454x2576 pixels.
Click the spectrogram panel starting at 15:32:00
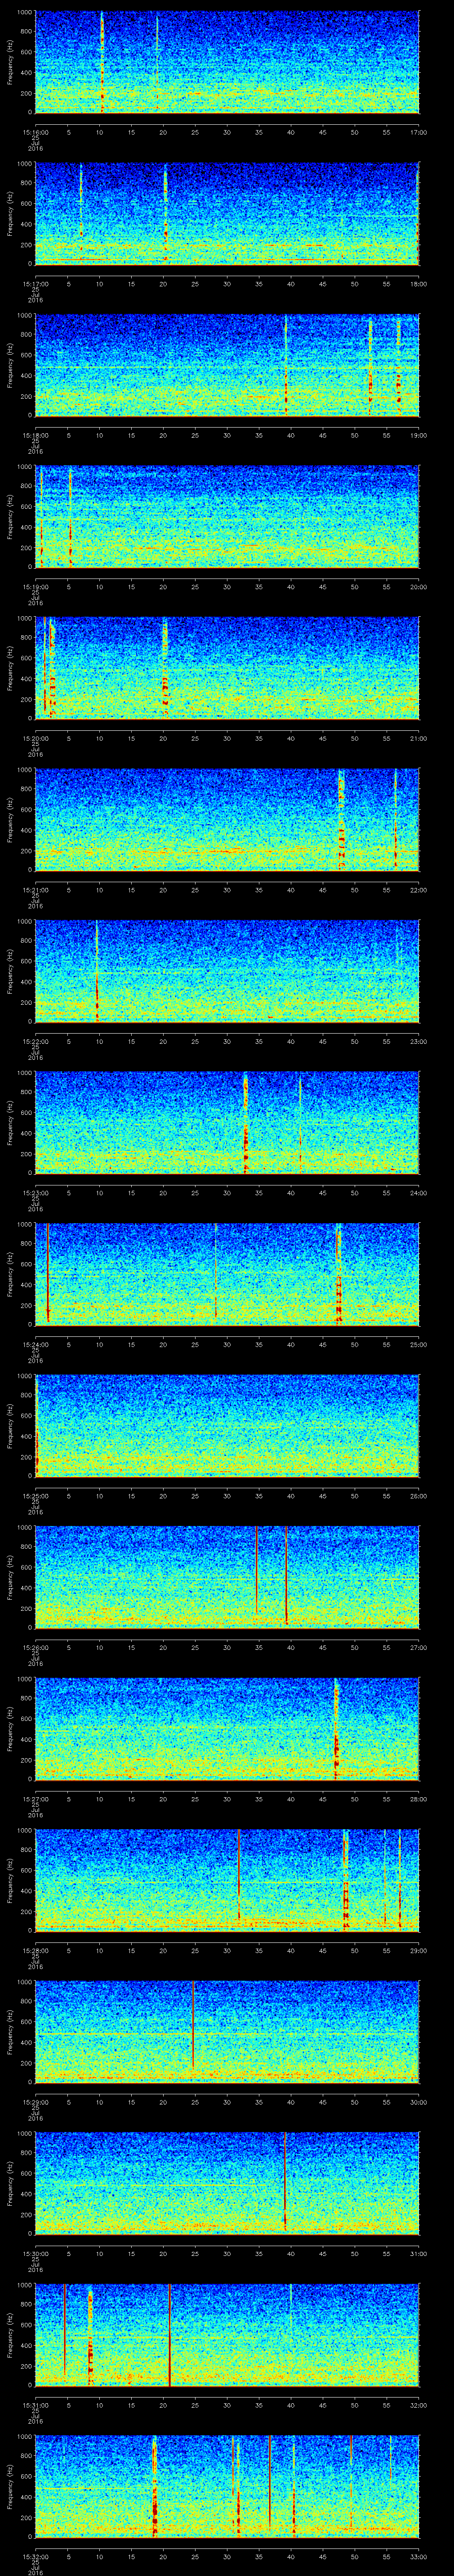pyautogui.click(x=227, y=2486)
